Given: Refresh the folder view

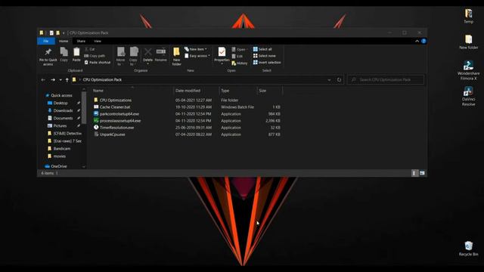Looking at the screenshot, I should pyautogui.click(x=340, y=80).
